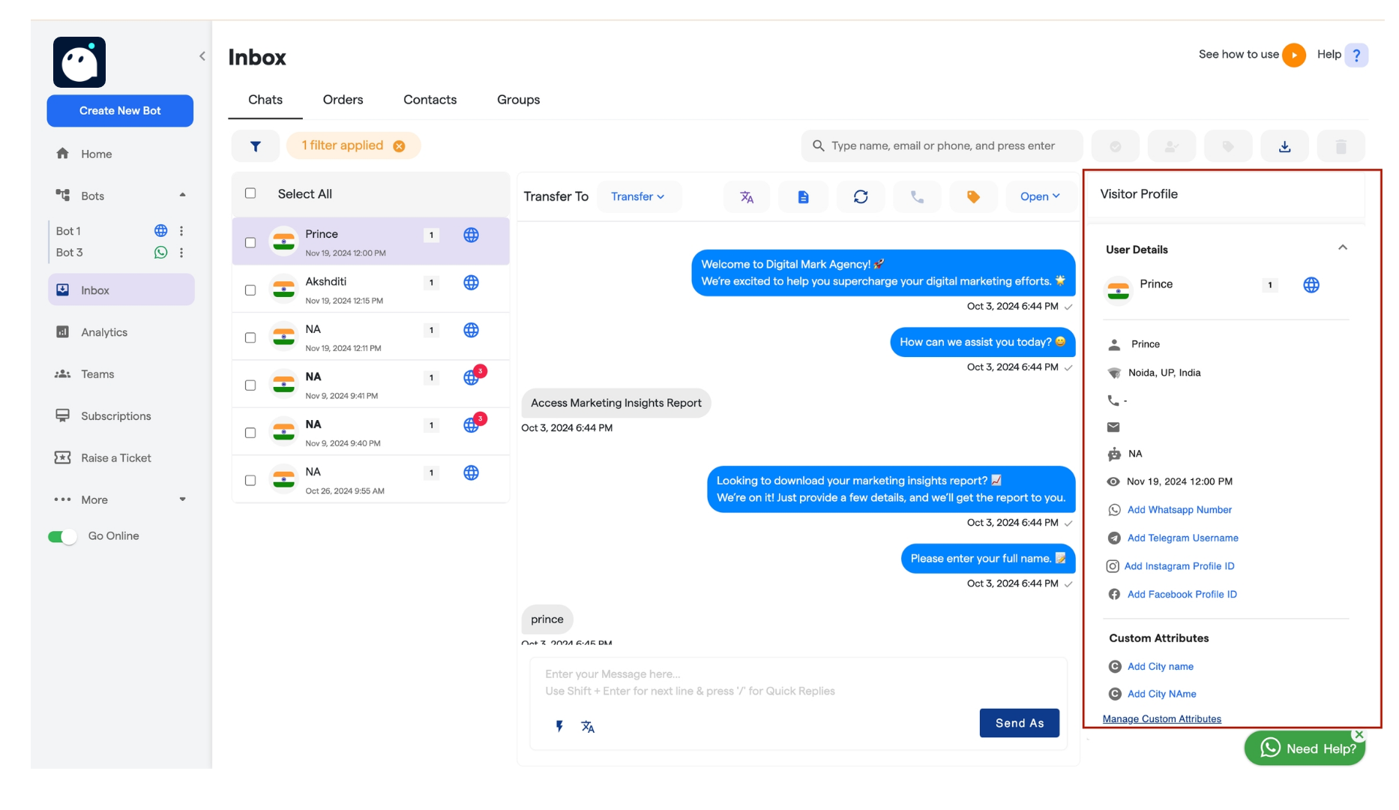Click into the message input box

click(798, 682)
